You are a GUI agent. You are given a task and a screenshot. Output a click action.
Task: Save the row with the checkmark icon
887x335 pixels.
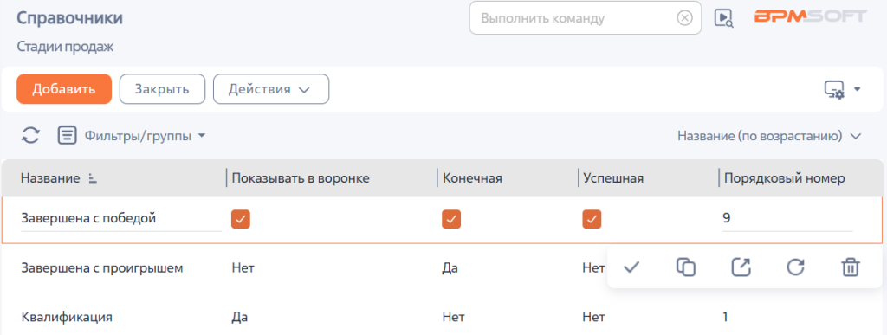tap(631, 267)
